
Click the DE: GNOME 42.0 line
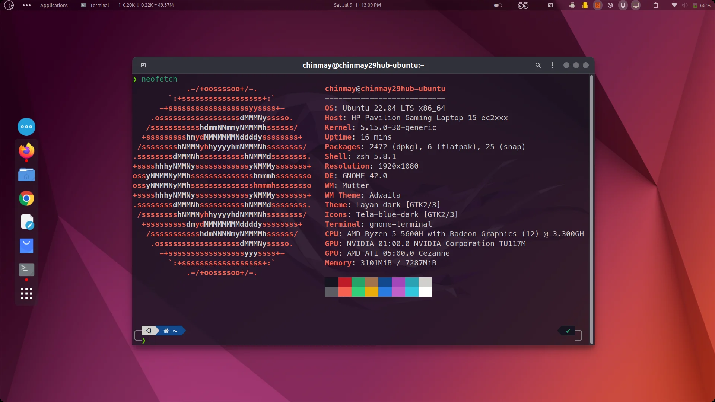tap(356, 176)
